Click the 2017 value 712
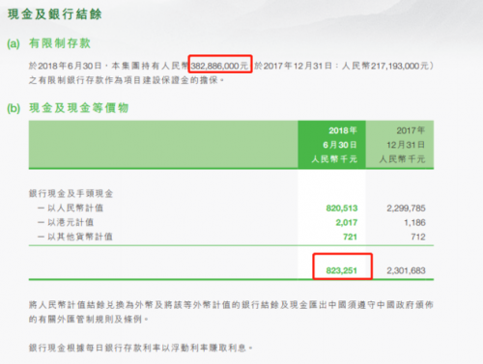483x364 pixels. [418, 238]
